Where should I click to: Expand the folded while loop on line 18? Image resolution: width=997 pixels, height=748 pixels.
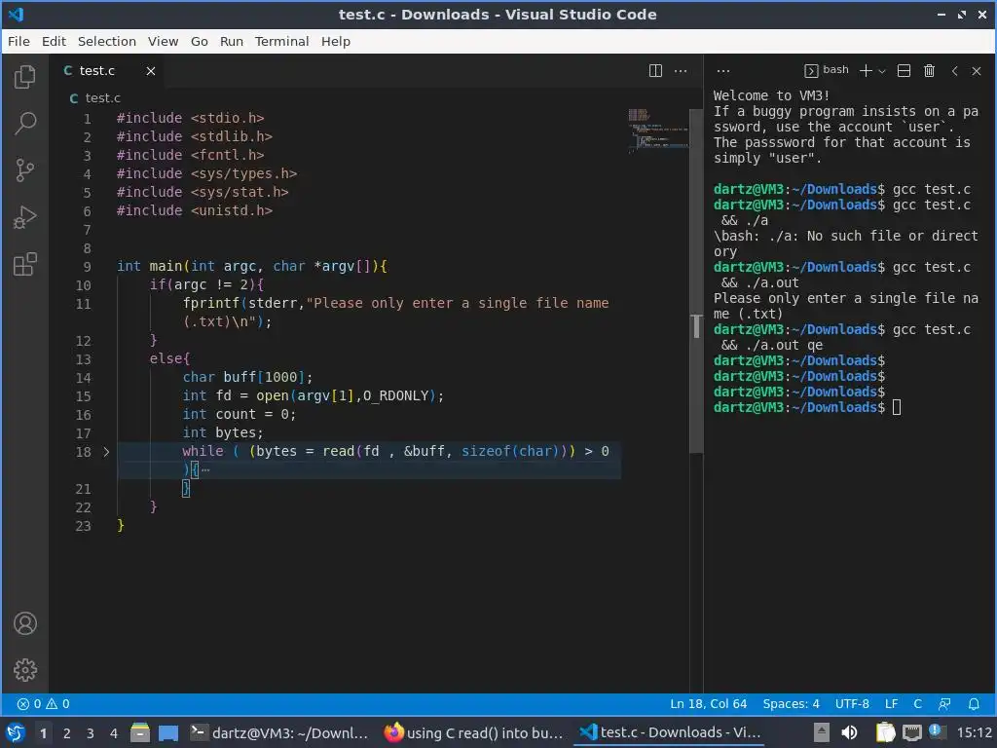[x=106, y=452]
